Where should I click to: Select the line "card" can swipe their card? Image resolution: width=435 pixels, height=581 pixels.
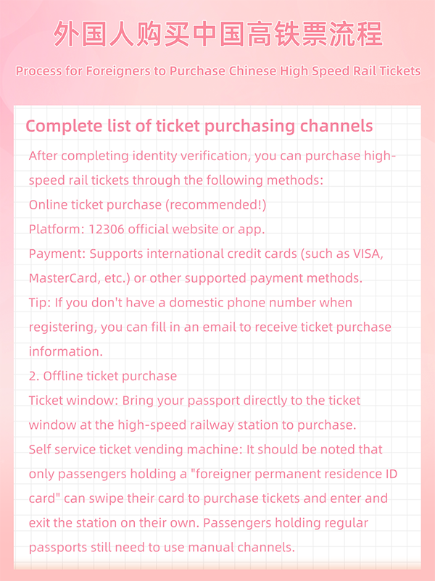(208, 498)
